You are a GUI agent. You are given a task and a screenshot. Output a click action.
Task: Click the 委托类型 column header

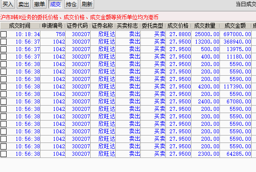153,26
